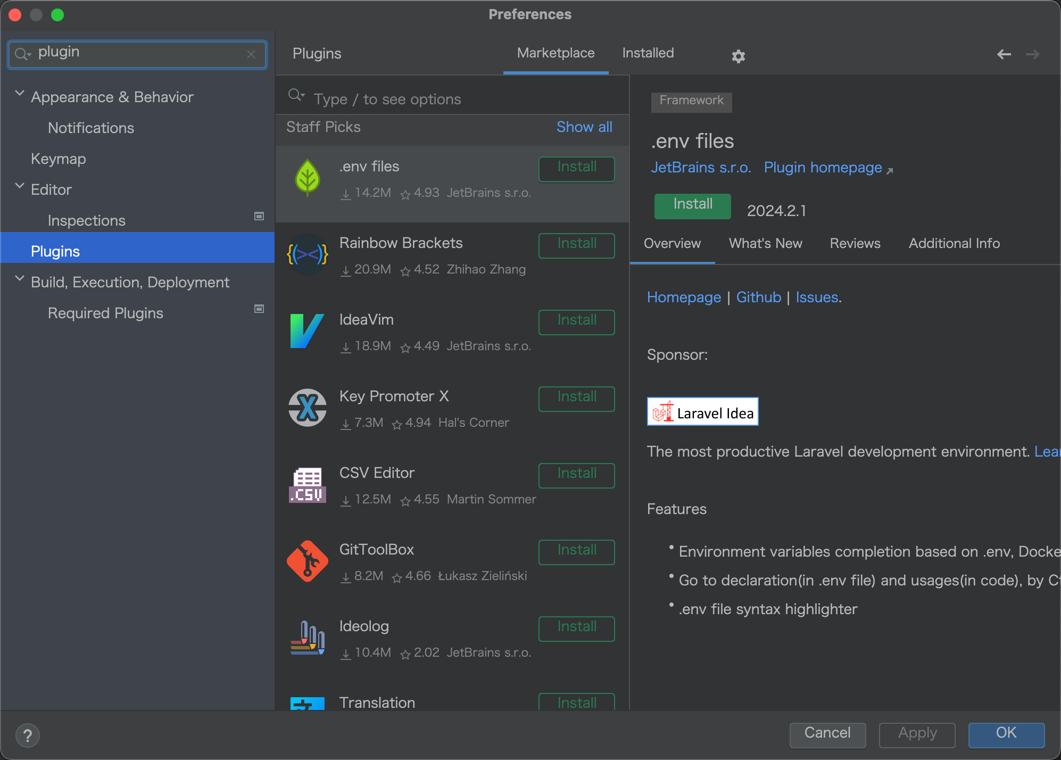Install the IdeaVim plugin
Viewport: 1061px width, 760px height.
[x=577, y=322]
